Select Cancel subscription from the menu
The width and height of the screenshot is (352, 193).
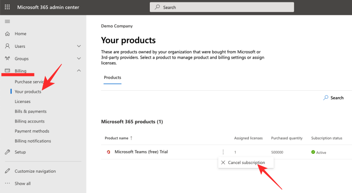pos(246,162)
